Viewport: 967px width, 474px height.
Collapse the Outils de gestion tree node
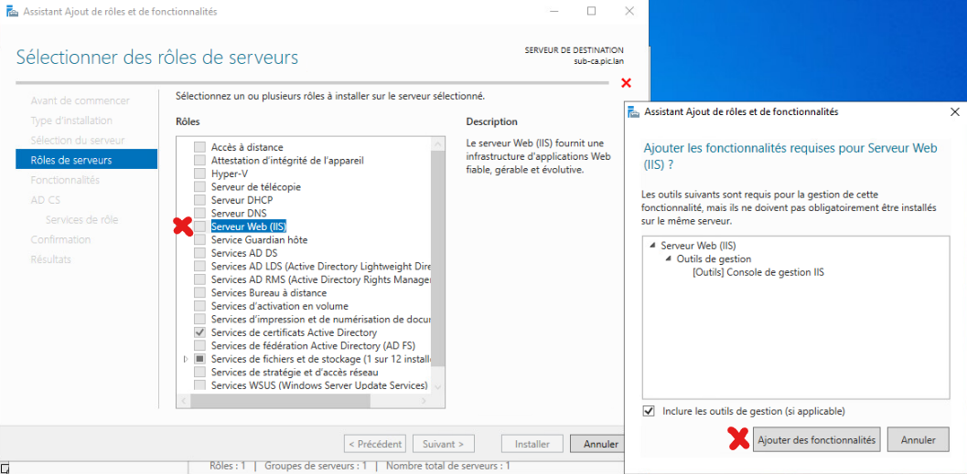669,258
